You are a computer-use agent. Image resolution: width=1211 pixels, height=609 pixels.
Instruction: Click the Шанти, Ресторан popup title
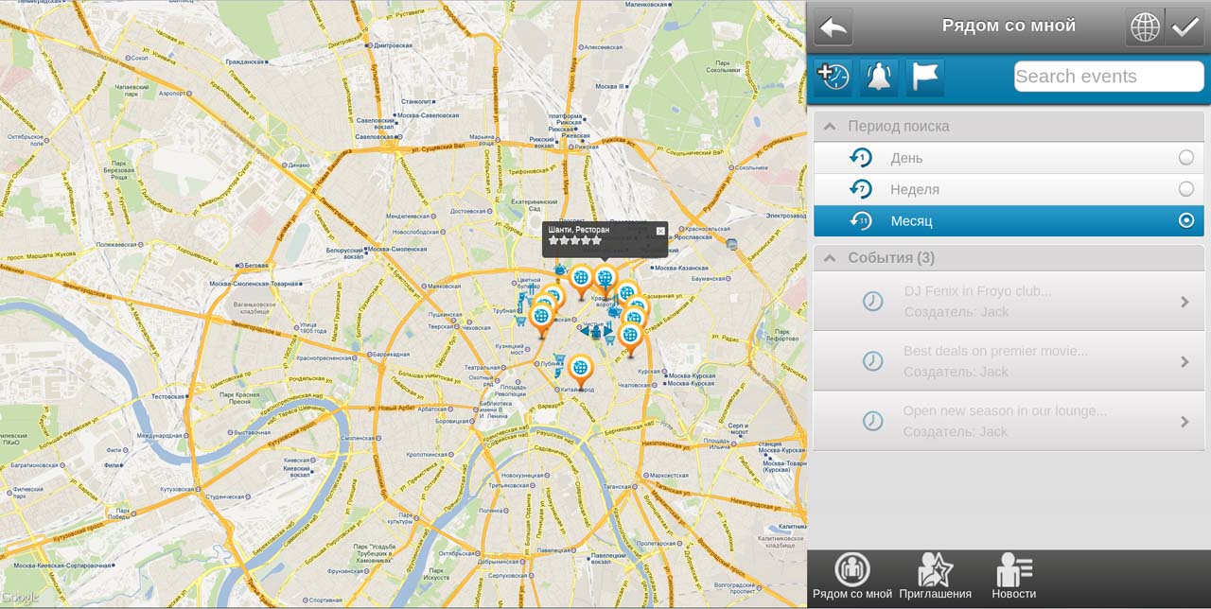[579, 229]
